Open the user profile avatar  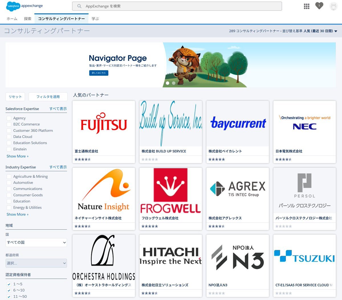tap(333, 6)
